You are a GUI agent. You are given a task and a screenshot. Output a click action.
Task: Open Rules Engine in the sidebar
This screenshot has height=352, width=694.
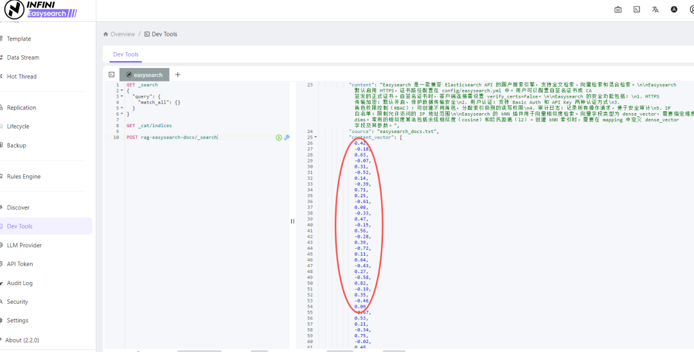pyautogui.click(x=24, y=177)
